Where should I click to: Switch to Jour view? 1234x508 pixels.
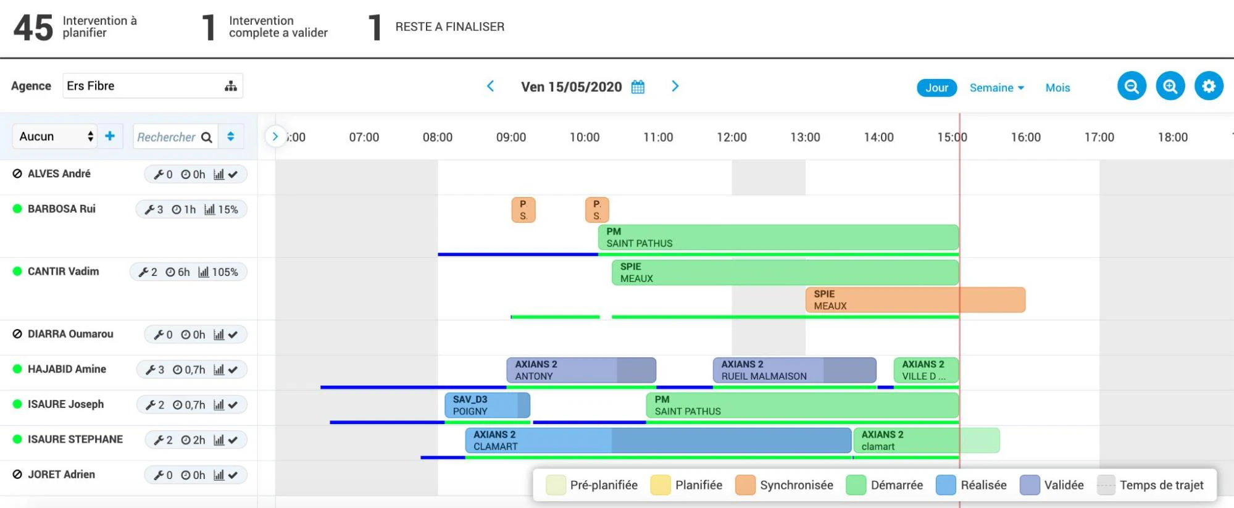pos(936,88)
